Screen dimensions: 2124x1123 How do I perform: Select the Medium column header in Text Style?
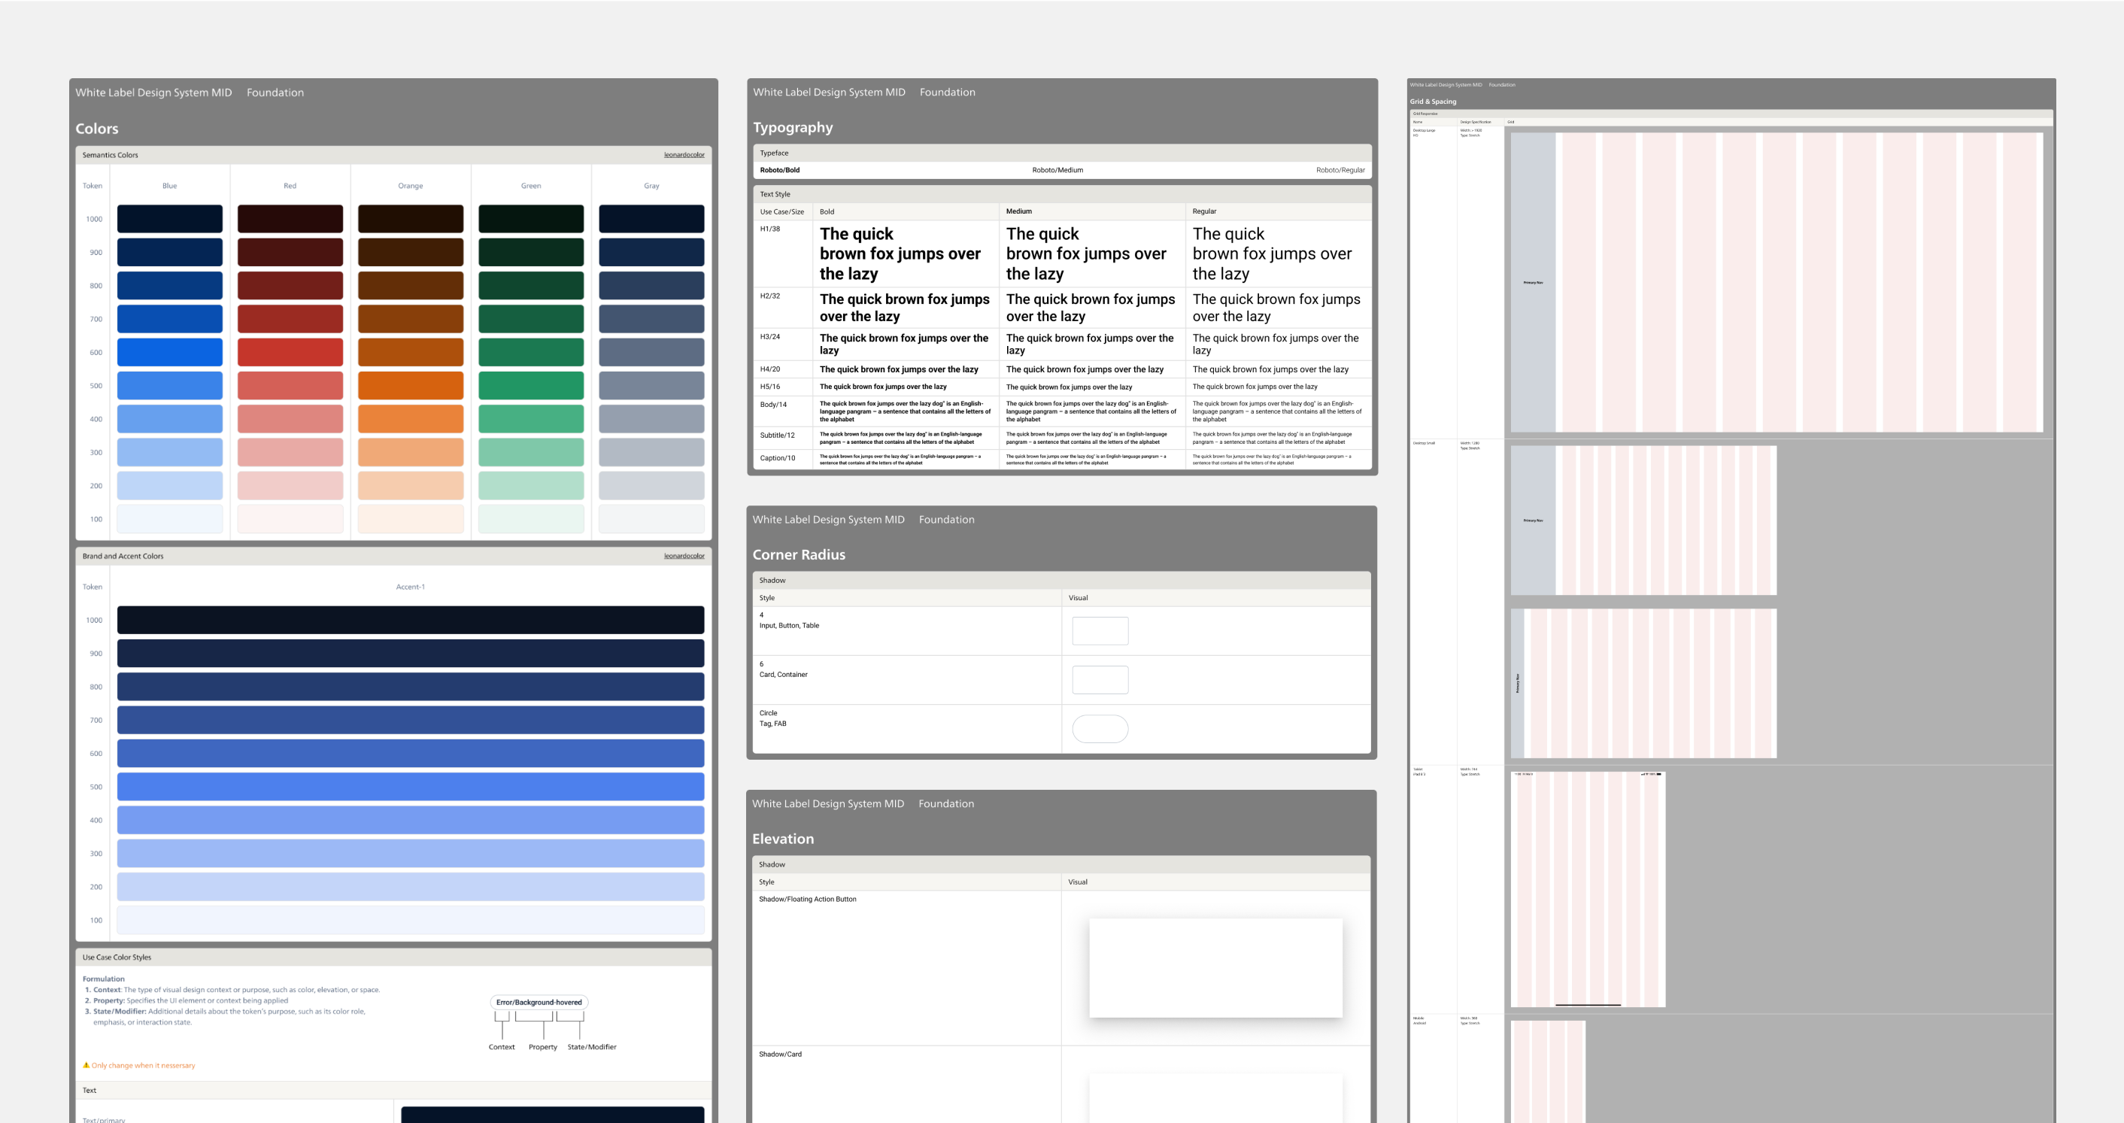click(1019, 212)
